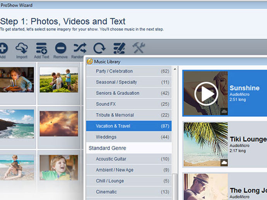This screenshot has height=200, width=267.
Task: Click the category list scroll up arrow
Action: click(175, 69)
